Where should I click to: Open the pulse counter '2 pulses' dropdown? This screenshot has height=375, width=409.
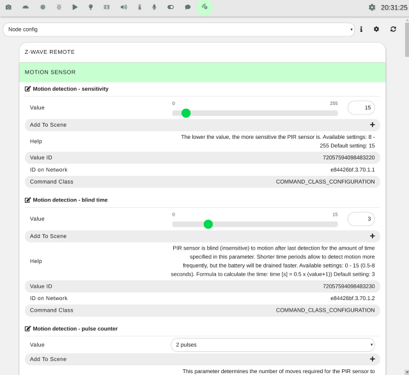click(x=273, y=345)
